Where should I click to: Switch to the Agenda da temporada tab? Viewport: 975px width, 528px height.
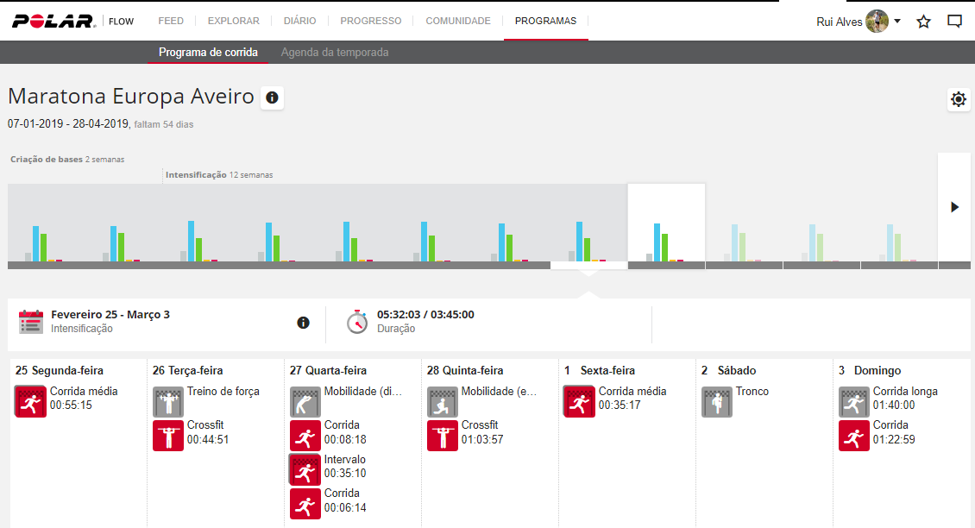pyautogui.click(x=335, y=53)
